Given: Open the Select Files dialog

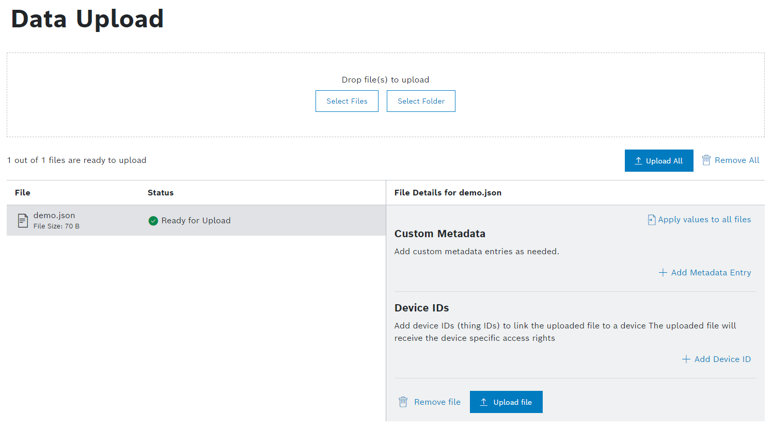Looking at the screenshot, I should (347, 101).
